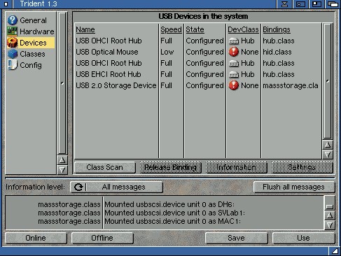Click hub icon in USB EHCI Root Hub row
Image resolution: width=341 pixels, height=256 pixels.
234,74
